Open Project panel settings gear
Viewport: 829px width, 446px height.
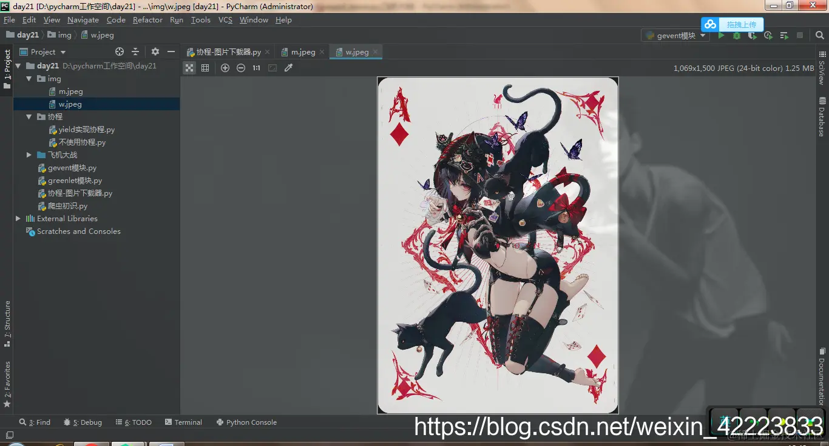155,52
